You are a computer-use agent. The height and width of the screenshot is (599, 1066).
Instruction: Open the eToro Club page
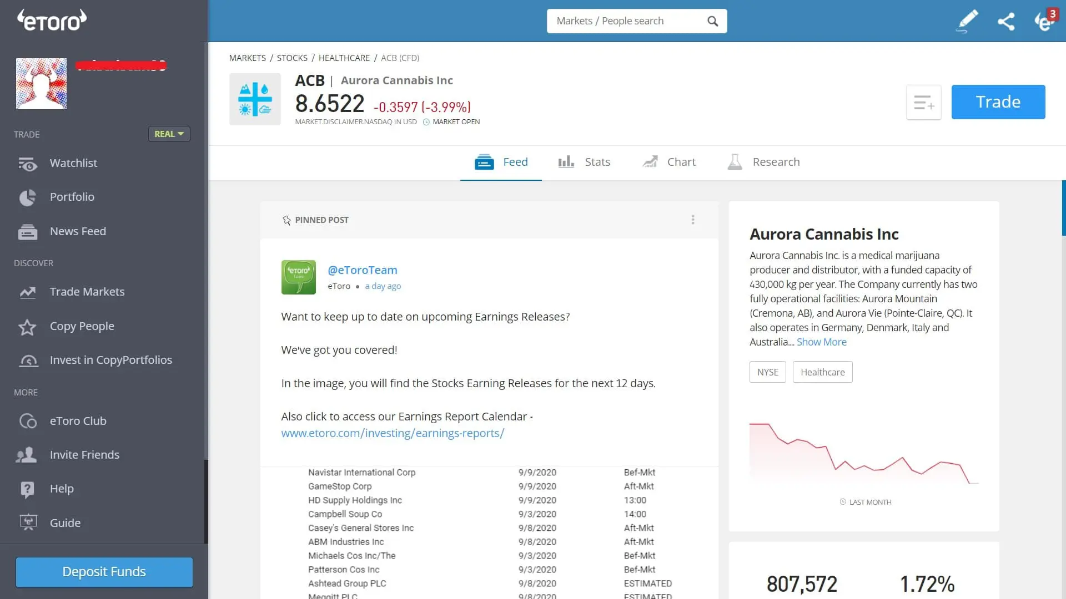pyautogui.click(x=78, y=421)
